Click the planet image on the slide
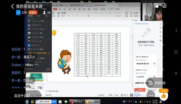181x104 pixels. (x=54, y=32)
